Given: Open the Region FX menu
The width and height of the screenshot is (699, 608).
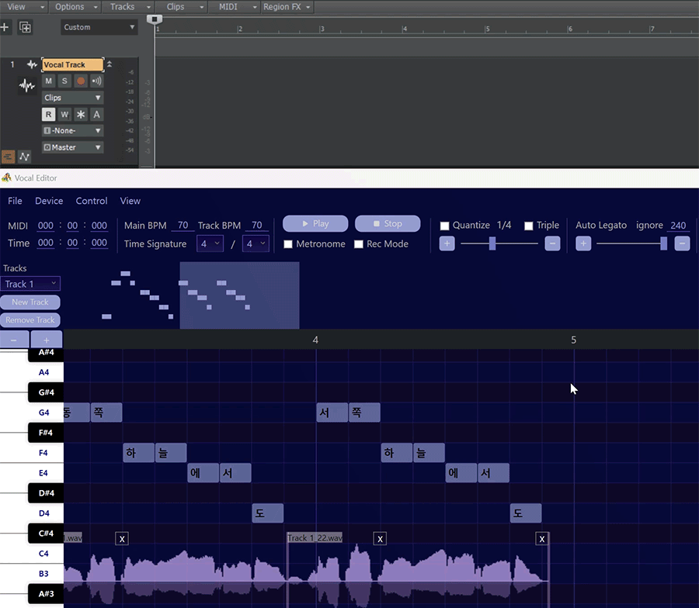Looking at the screenshot, I should click(287, 7).
